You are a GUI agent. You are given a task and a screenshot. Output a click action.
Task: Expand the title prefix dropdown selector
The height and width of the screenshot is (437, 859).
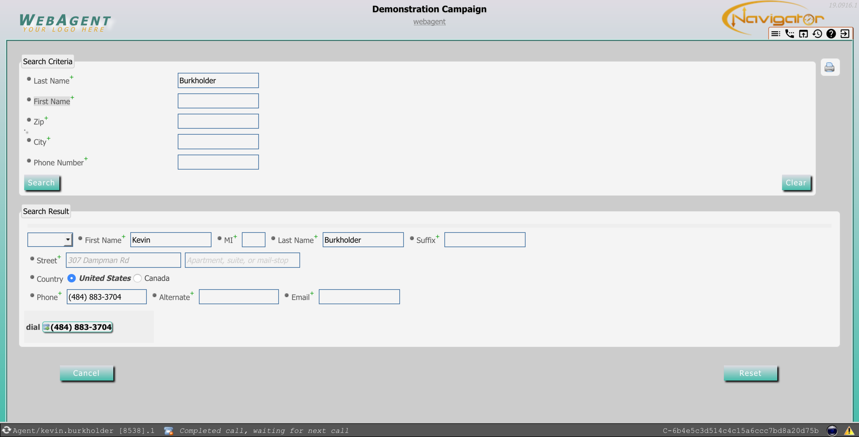pyautogui.click(x=66, y=240)
